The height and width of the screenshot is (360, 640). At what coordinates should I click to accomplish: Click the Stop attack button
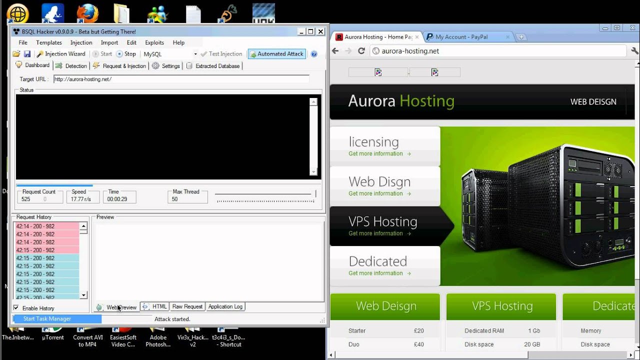pos(126,54)
